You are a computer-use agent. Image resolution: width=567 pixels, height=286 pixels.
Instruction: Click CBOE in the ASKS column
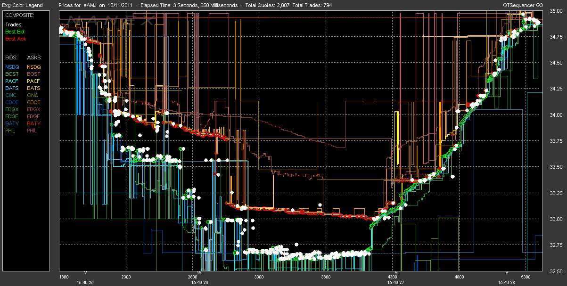click(34, 102)
